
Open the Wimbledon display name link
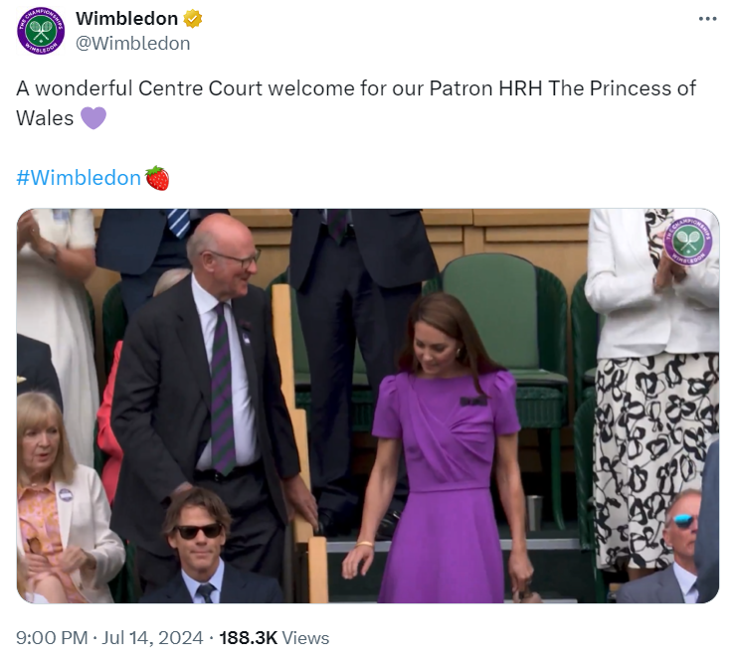[x=126, y=19]
